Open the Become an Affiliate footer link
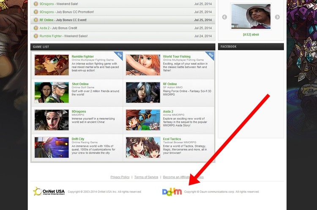 tap(176, 177)
